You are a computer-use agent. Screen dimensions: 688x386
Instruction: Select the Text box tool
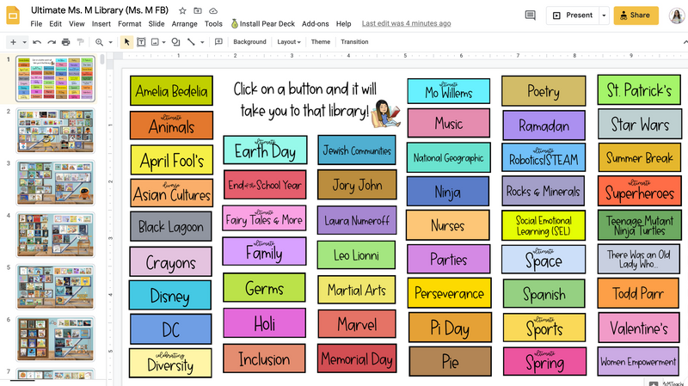tap(141, 42)
